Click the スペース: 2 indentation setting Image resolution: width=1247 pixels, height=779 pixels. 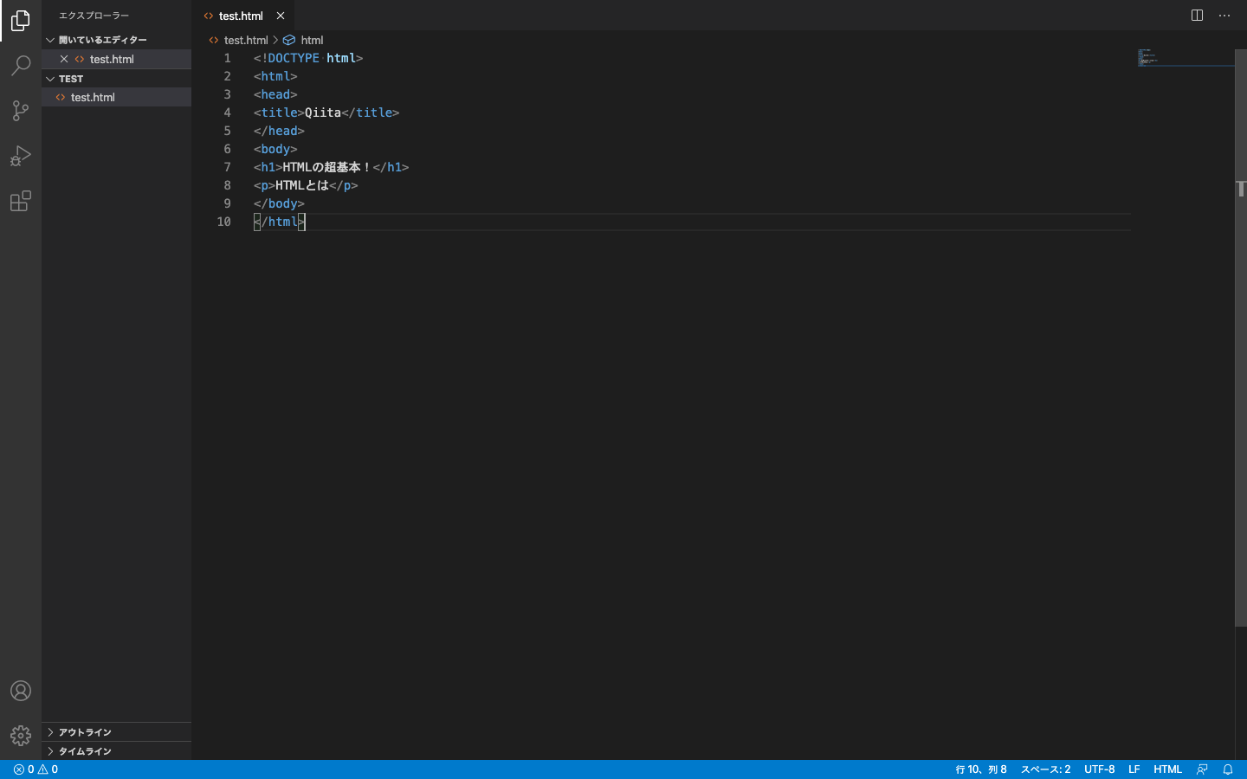(1045, 769)
